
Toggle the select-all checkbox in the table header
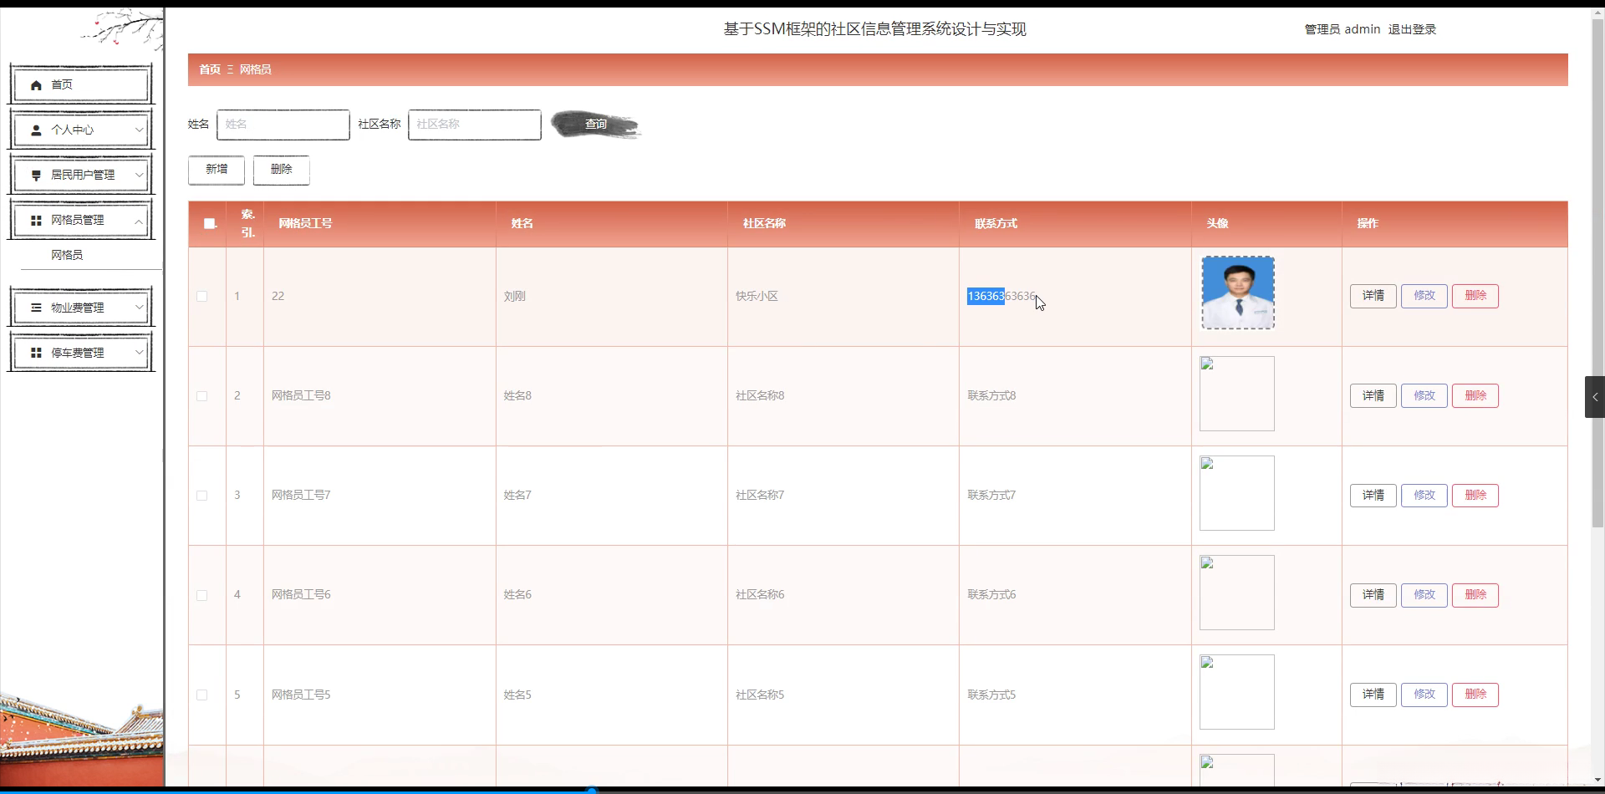tap(210, 223)
